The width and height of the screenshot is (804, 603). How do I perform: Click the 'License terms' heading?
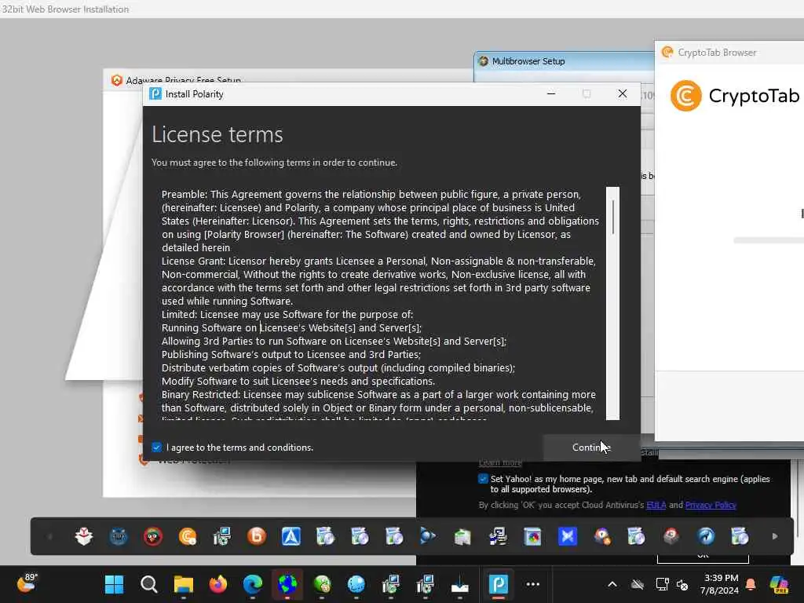[x=217, y=135]
